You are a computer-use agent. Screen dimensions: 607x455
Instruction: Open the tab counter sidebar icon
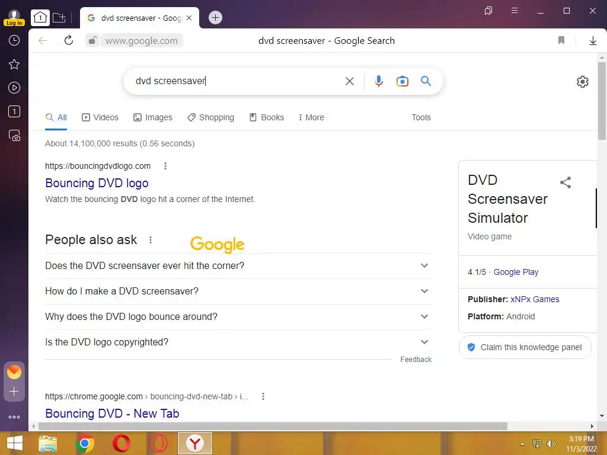pos(14,112)
